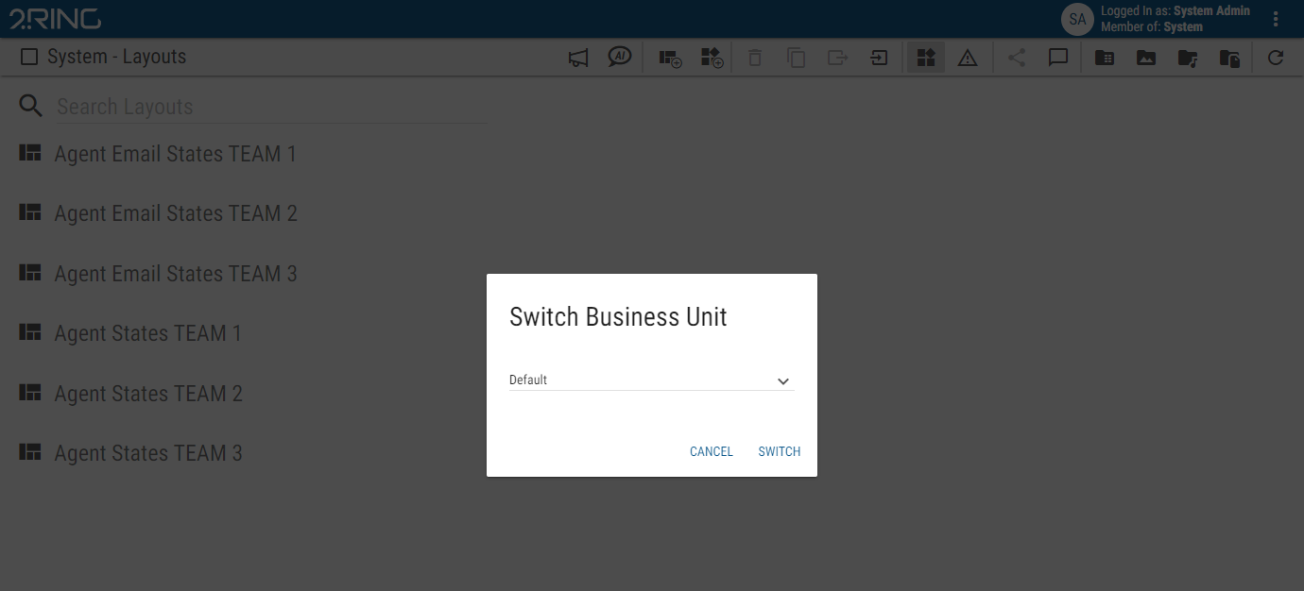Open the import layout tool
Image resolution: width=1304 pixels, height=591 pixels.
[879, 57]
